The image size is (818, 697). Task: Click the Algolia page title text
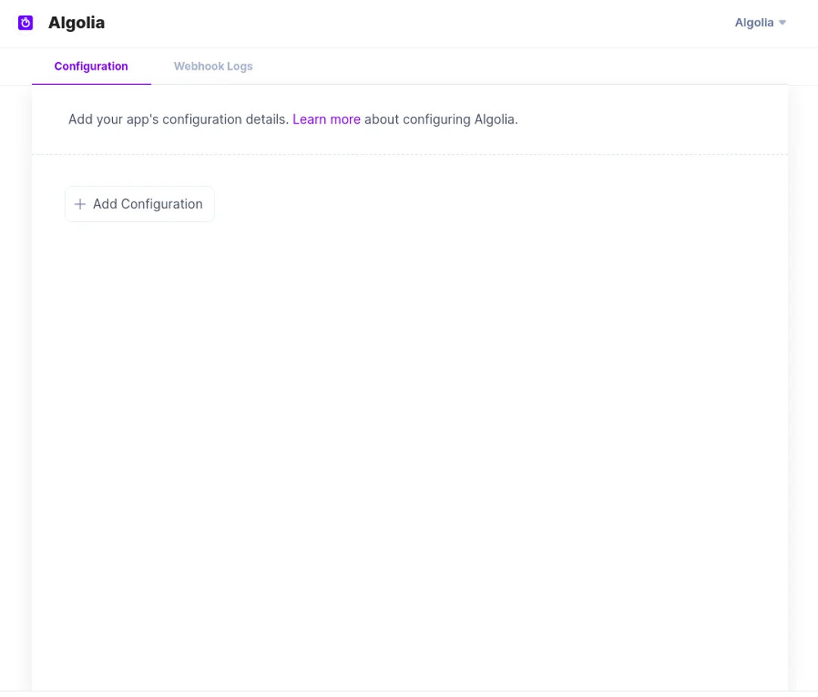point(76,23)
